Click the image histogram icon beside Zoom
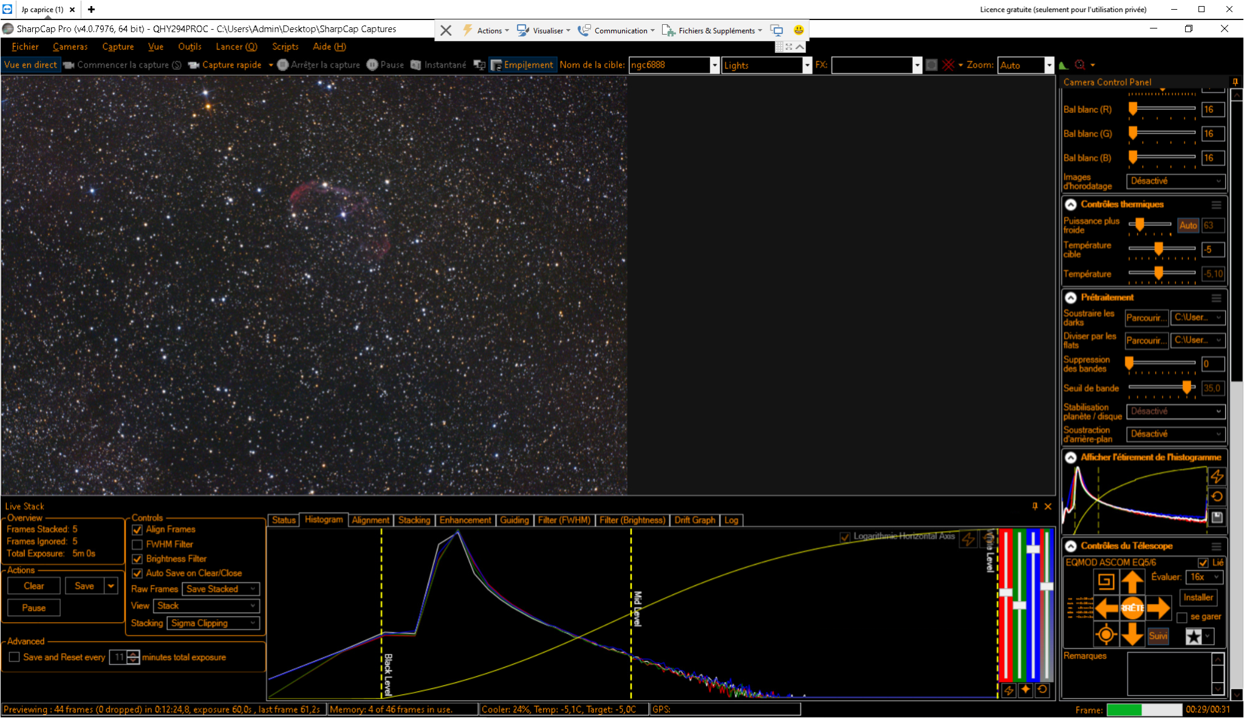This screenshot has height=718, width=1244. 1064,65
